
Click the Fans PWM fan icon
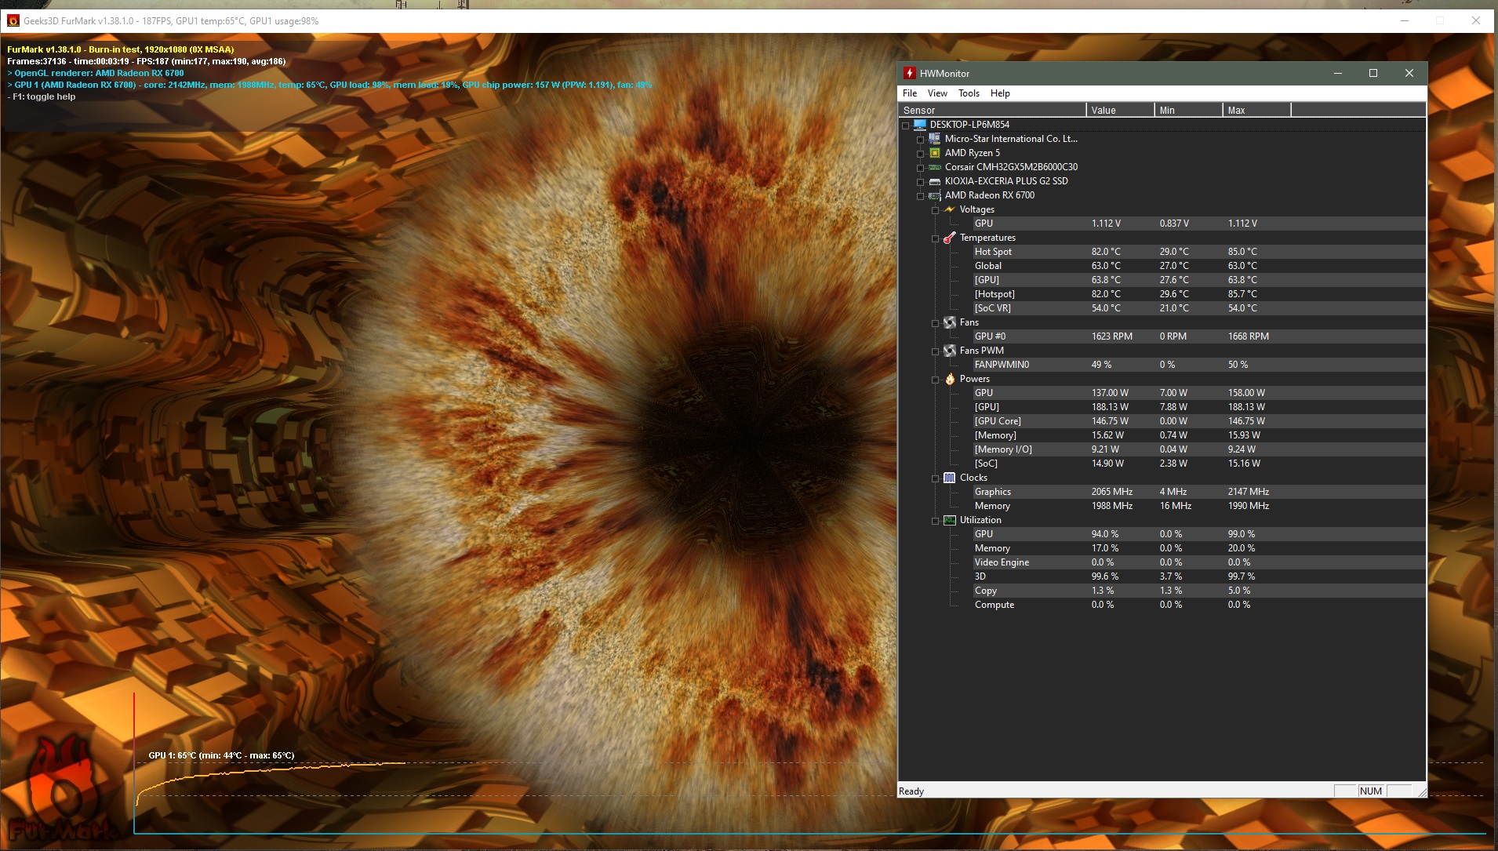point(950,351)
